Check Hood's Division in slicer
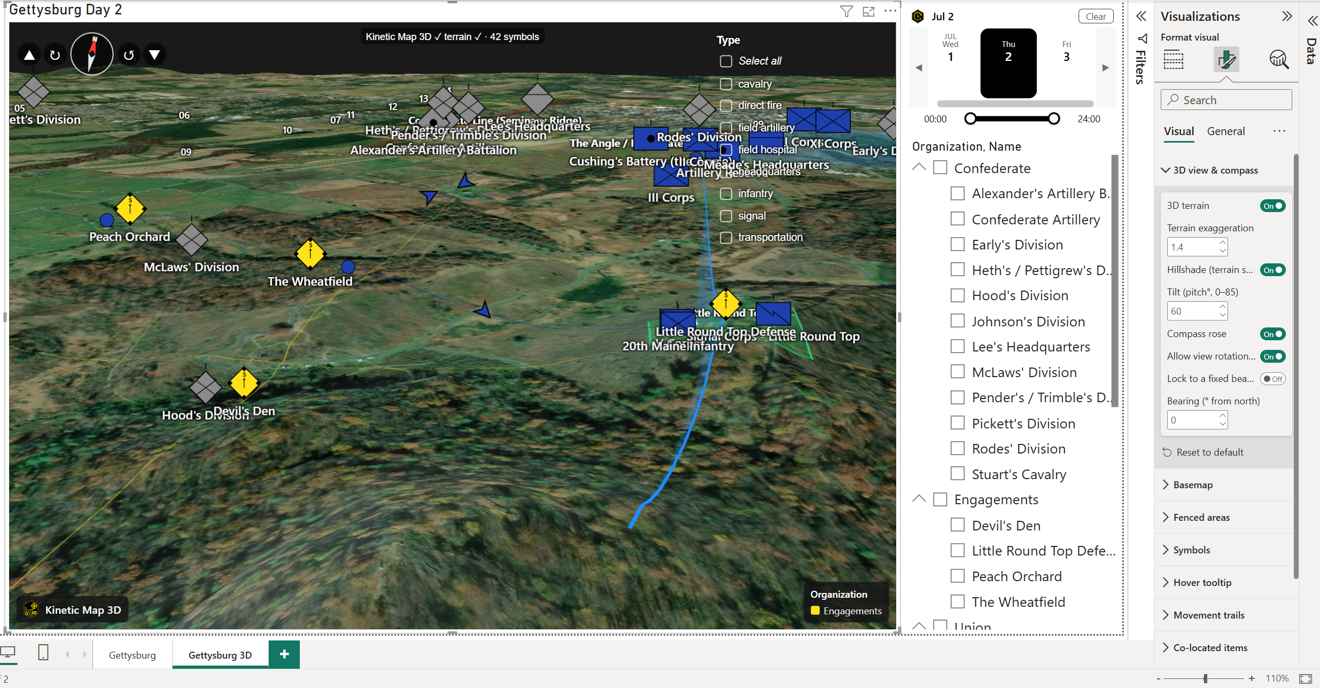1320x688 pixels. [x=958, y=295]
